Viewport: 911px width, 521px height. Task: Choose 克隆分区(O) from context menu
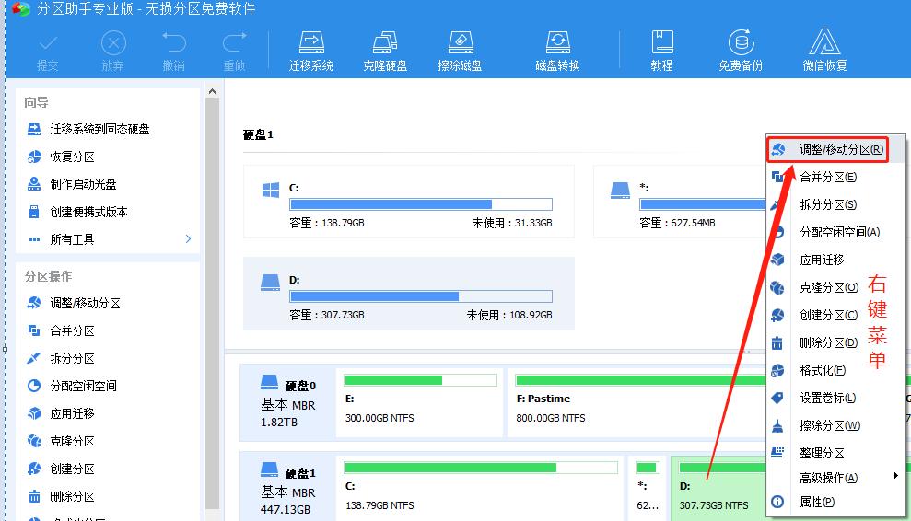point(835,287)
